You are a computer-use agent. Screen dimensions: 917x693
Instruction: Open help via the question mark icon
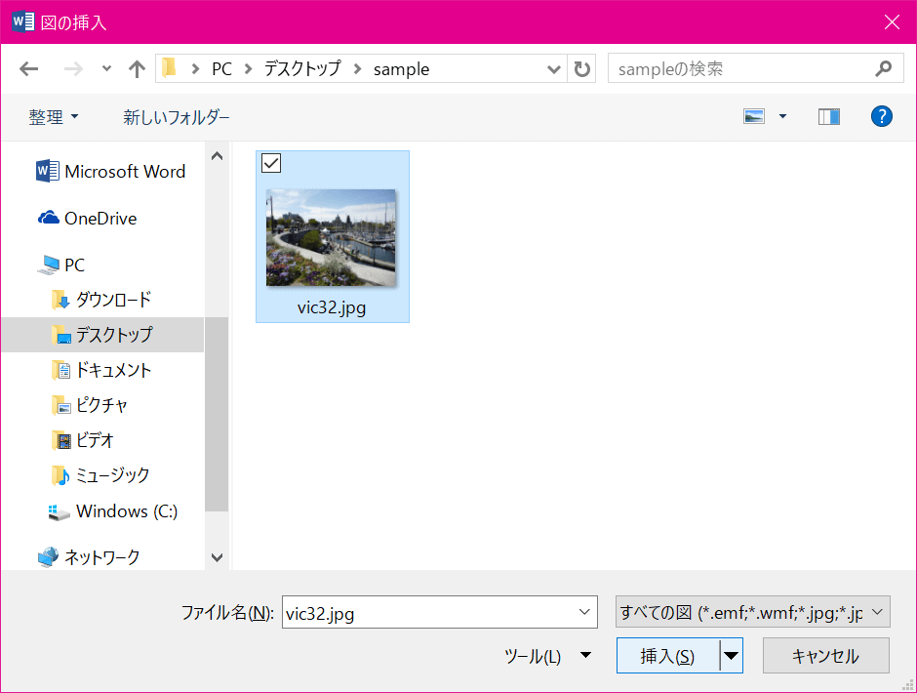tap(881, 116)
